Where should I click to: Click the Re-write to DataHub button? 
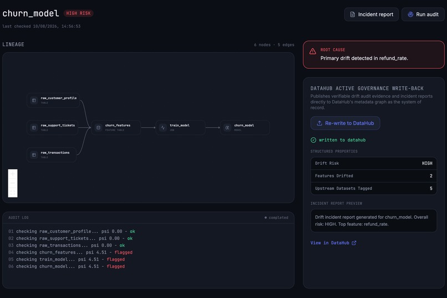[345, 123]
